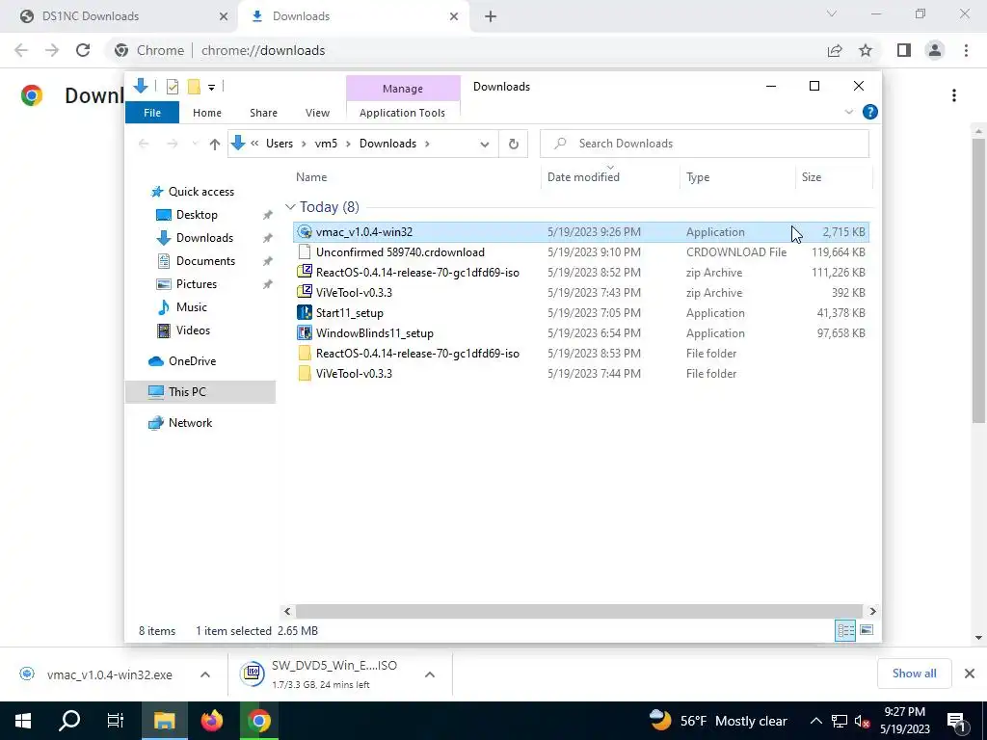This screenshot has width=987, height=740.
Task: Open Pictures in the navigation pane
Action: pos(197,284)
